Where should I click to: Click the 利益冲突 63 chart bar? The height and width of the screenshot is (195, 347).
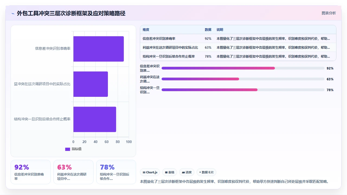click(x=91, y=84)
